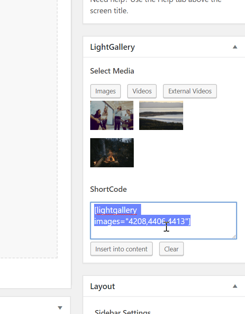Click inside the ShortCode text area

[163, 230]
